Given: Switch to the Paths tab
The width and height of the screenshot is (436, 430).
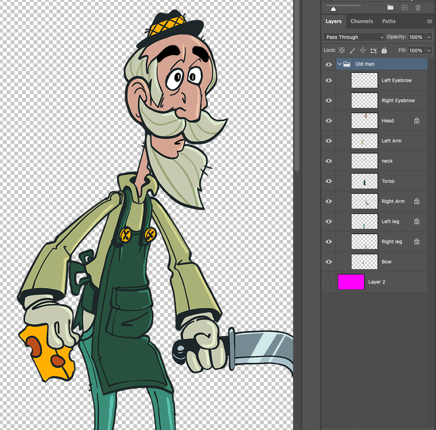Looking at the screenshot, I should click(389, 21).
